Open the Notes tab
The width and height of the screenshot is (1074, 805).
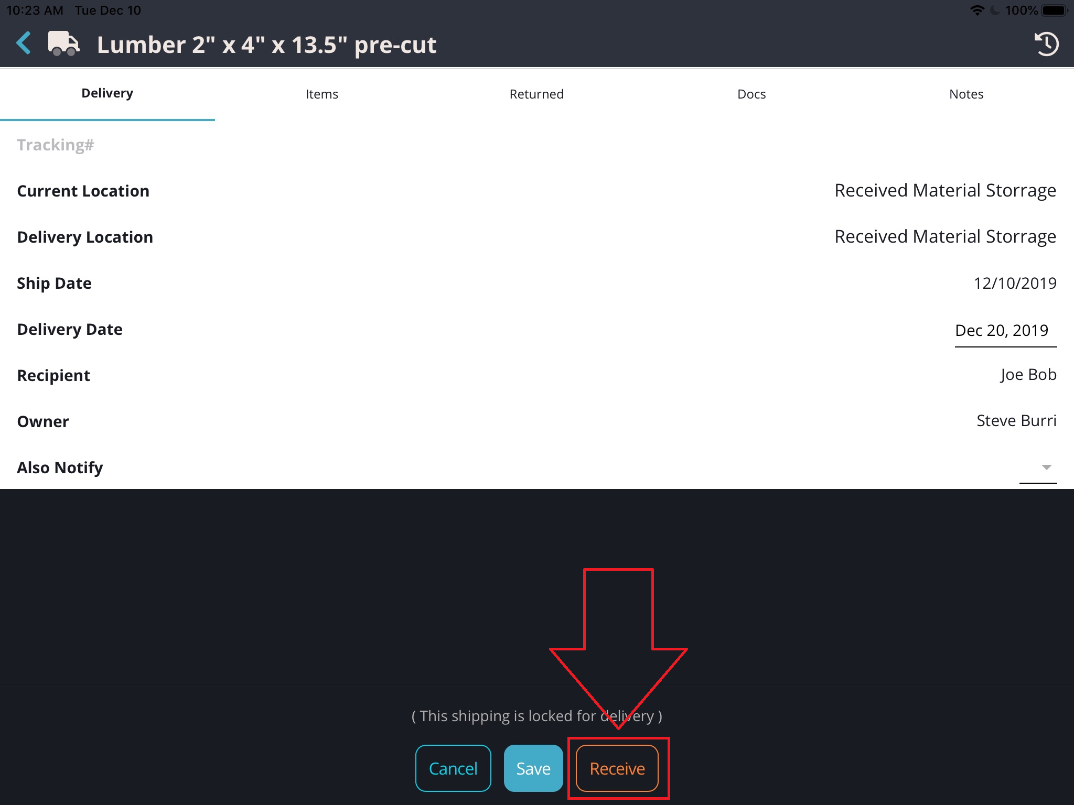point(966,94)
